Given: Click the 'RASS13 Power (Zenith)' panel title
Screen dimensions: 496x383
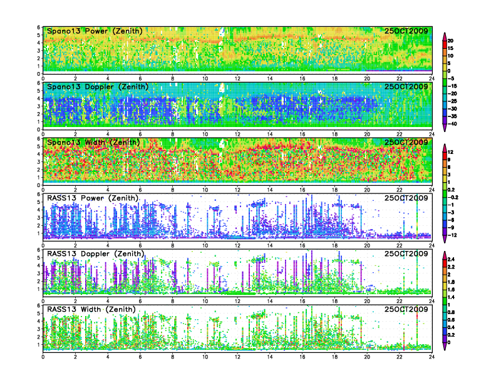Looking at the screenshot, I should [x=93, y=198].
